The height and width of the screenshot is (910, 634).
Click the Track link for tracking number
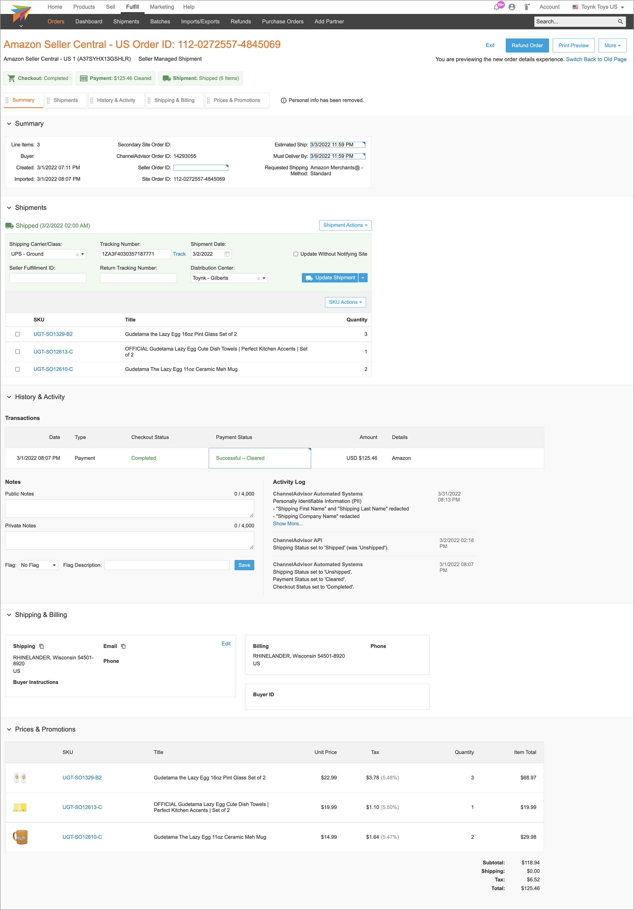click(x=179, y=254)
